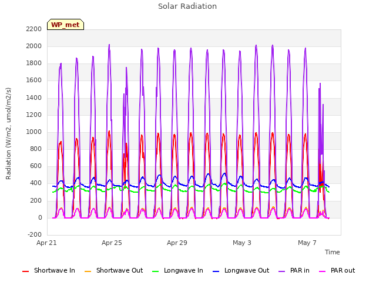This screenshot has height=282, width=376.
Task: Click the purple PAR in legend swatch
Action: point(282,271)
